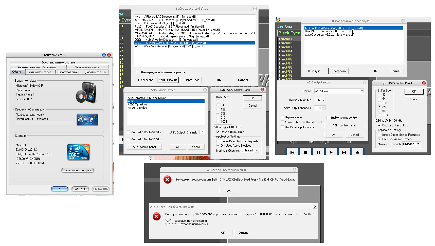Go to Удаленные сеансы tab

pyautogui.click(x=88, y=67)
